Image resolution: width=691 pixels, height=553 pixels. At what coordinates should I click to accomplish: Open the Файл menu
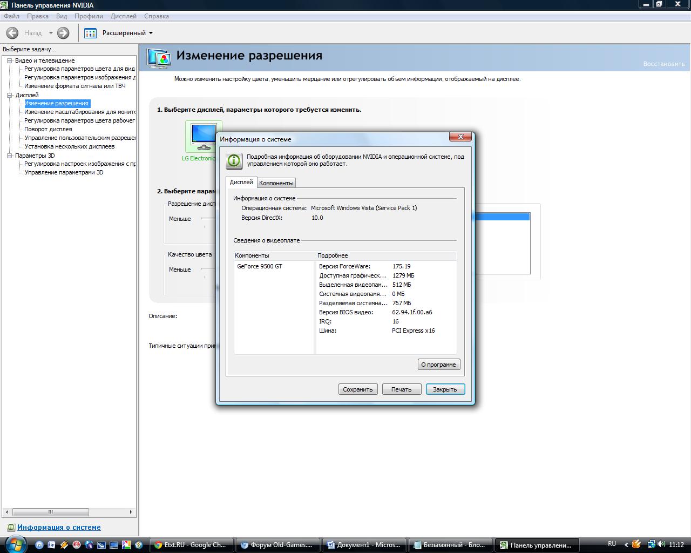(x=11, y=16)
